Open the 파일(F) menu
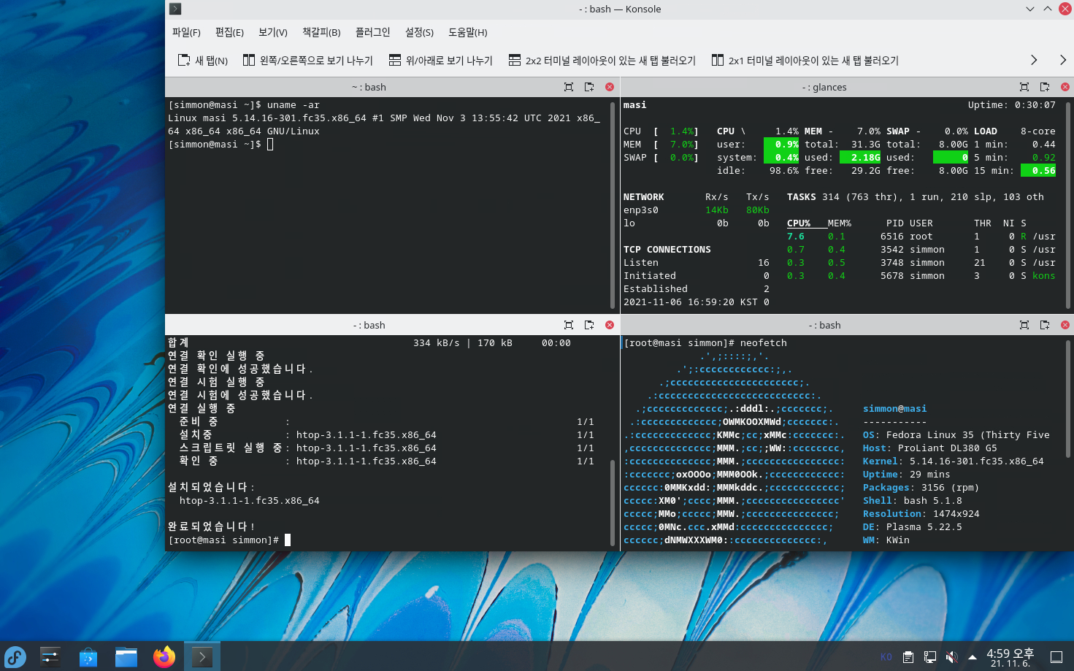The image size is (1074, 671). 186,32
